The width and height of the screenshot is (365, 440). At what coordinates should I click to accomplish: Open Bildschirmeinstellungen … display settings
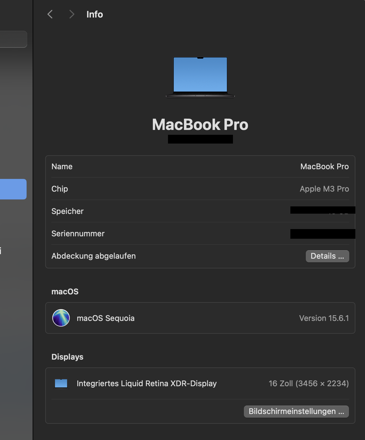[296, 412]
